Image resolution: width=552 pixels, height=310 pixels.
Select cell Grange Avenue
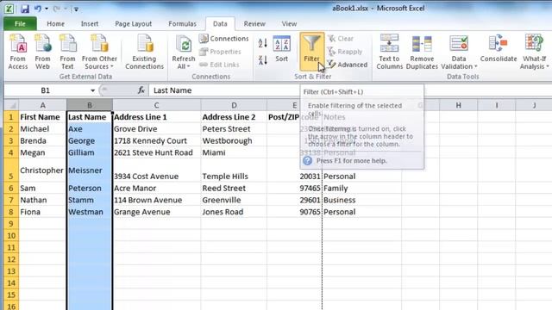pos(157,212)
